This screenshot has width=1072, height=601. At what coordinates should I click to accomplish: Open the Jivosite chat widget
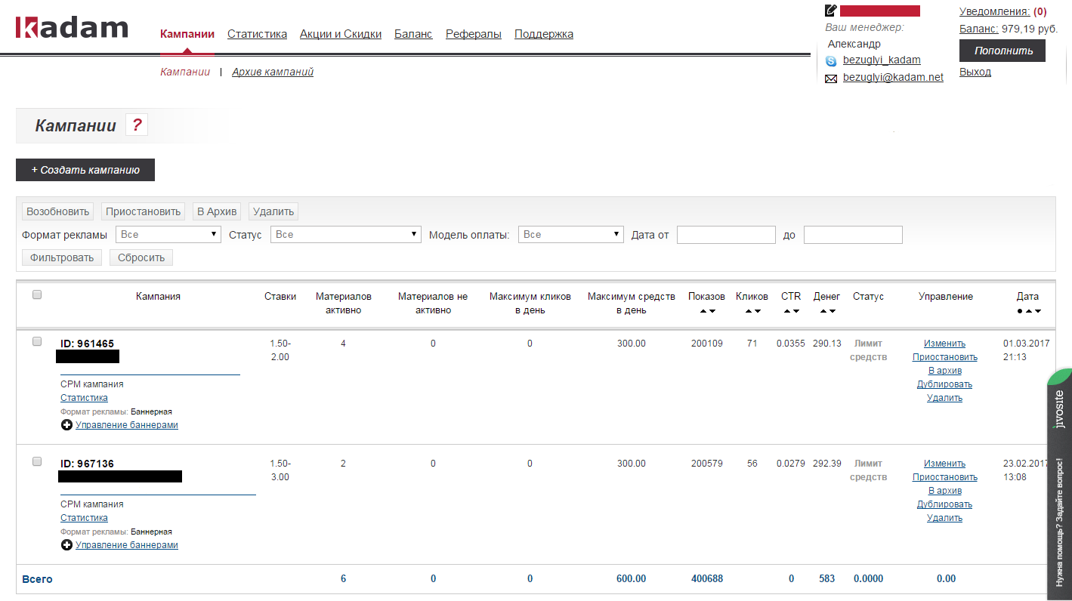1059,483
